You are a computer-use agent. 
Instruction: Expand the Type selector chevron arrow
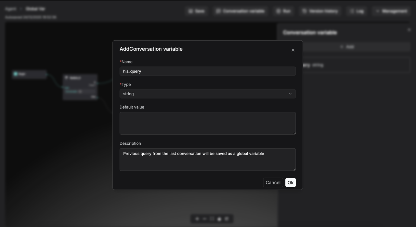pyautogui.click(x=290, y=94)
